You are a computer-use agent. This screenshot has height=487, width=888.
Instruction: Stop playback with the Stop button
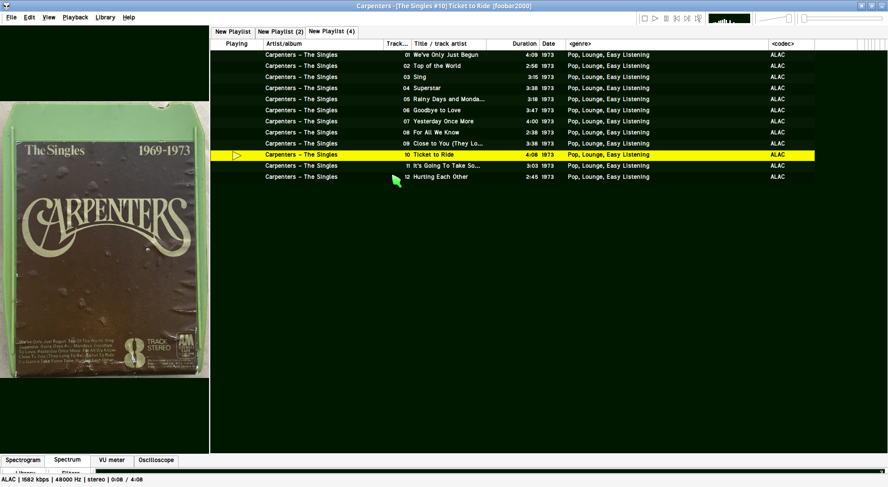644,18
